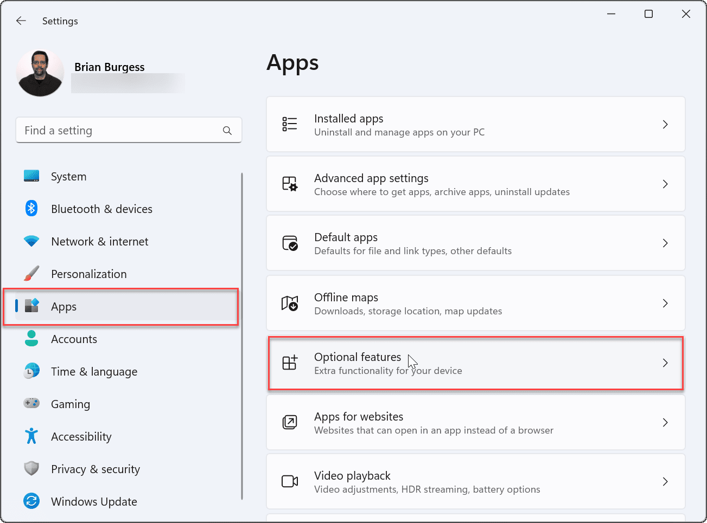The width and height of the screenshot is (707, 523).
Task: Select the System icon in sidebar
Action: pyautogui.click(x=31, y=176)
